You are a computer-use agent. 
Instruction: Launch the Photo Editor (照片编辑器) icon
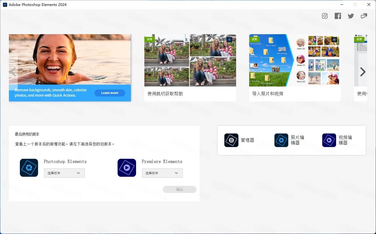[x=281, y=140]
